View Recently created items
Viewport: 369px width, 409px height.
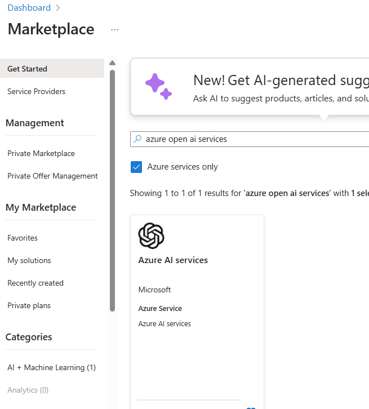(x=35, y=283)
